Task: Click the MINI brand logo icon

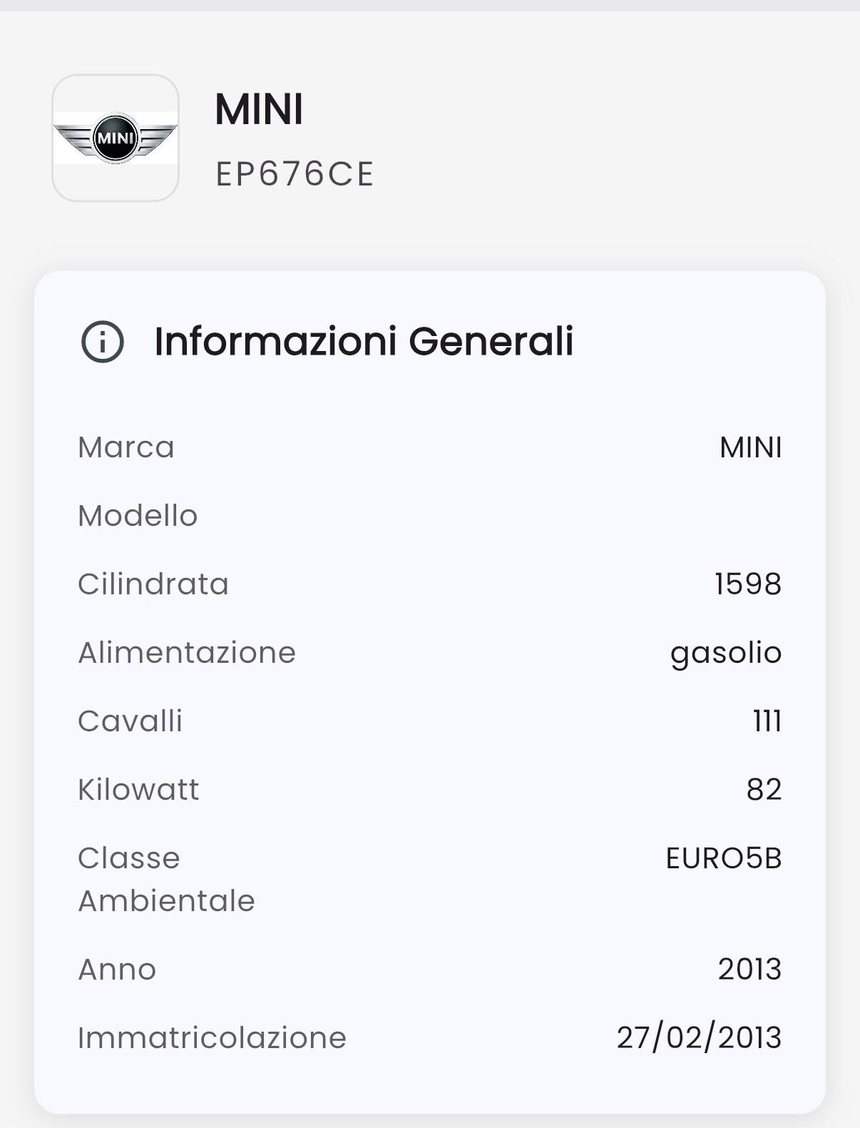Action: (x=116, y=138)
